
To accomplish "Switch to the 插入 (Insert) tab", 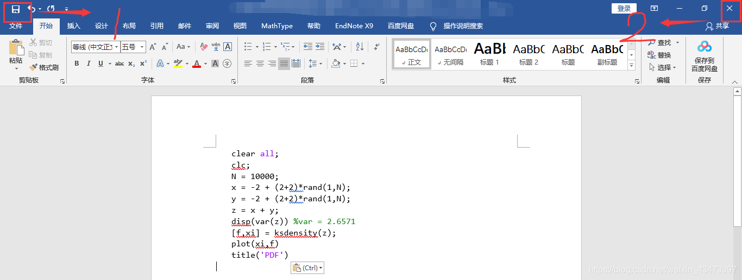I will [74, 26].
